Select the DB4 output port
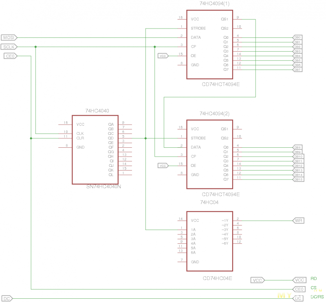The height and width of the screenshot is (302, 326). [x=297, y=56]
